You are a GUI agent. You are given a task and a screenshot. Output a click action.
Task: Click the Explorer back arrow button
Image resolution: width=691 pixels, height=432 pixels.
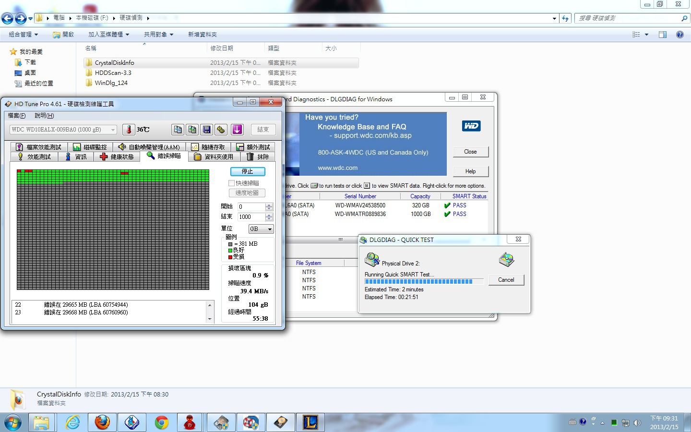7,18
